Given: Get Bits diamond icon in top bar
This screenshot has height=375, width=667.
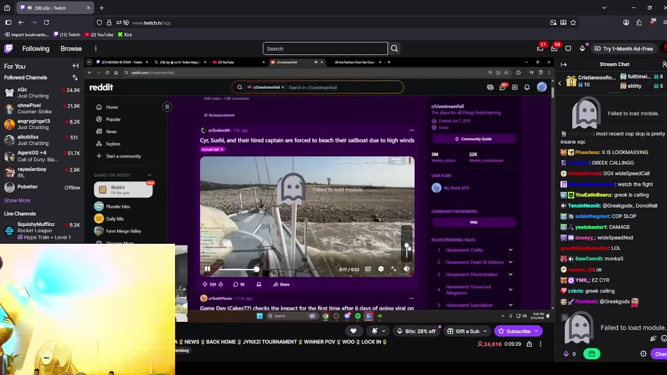Looking at the screenshot, I should (583, 48).
